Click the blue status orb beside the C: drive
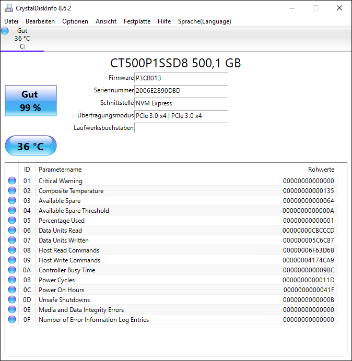352x361 pixels. (5, 31)
